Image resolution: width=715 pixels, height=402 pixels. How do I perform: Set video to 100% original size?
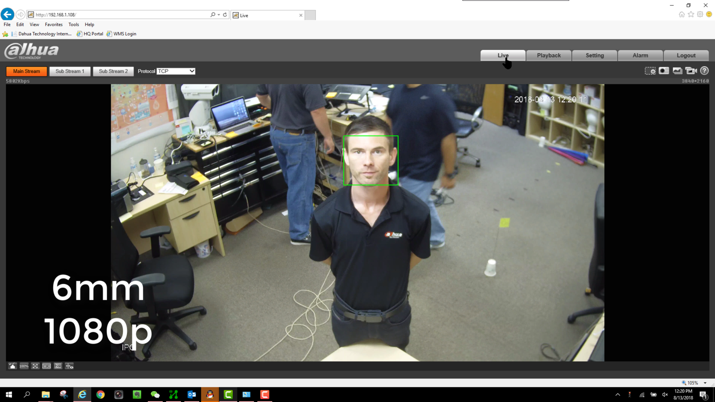point(24,366)
